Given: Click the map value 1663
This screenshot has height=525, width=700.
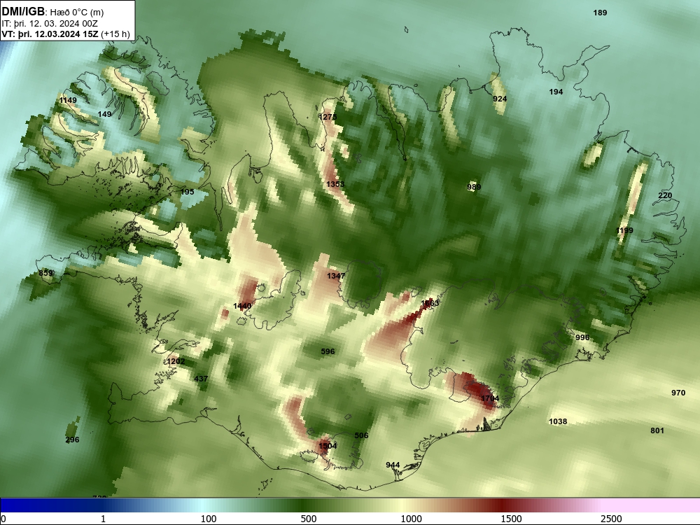Looking at the screenshot, I should [x=430, y=304].
